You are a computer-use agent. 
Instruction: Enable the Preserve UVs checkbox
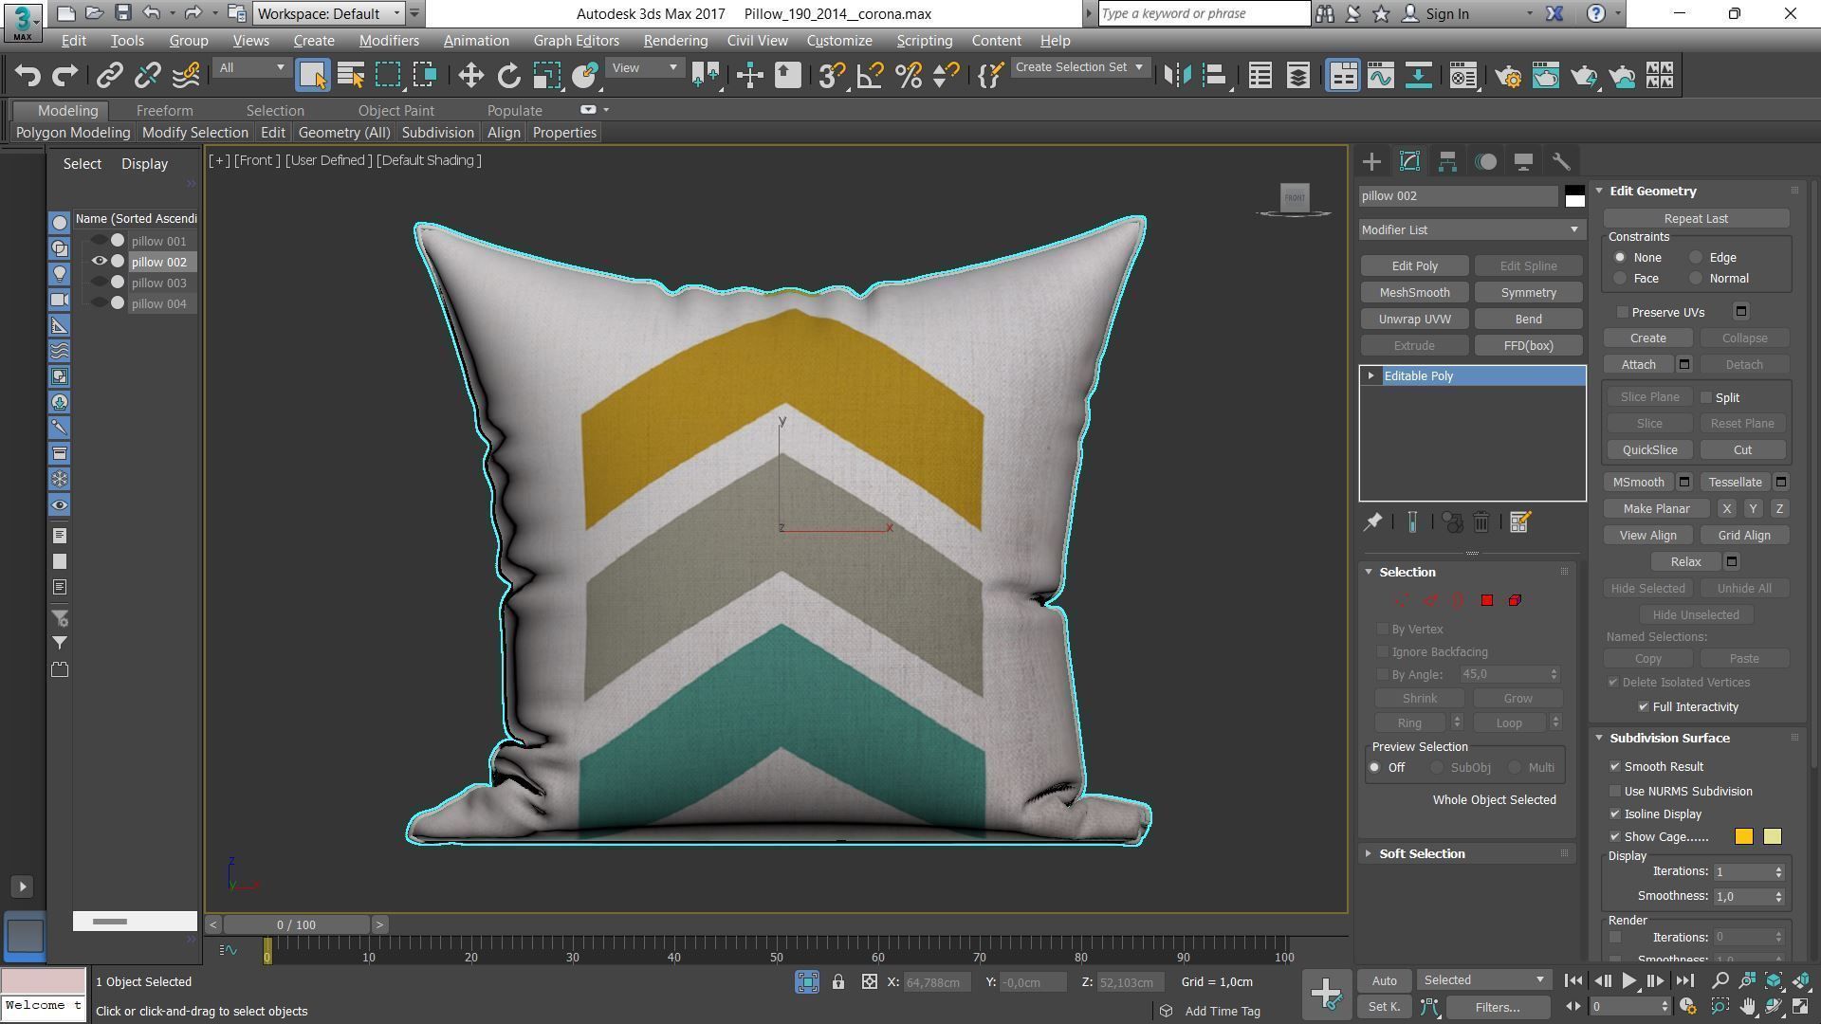pyautogui.click(x=1623, y=312)
